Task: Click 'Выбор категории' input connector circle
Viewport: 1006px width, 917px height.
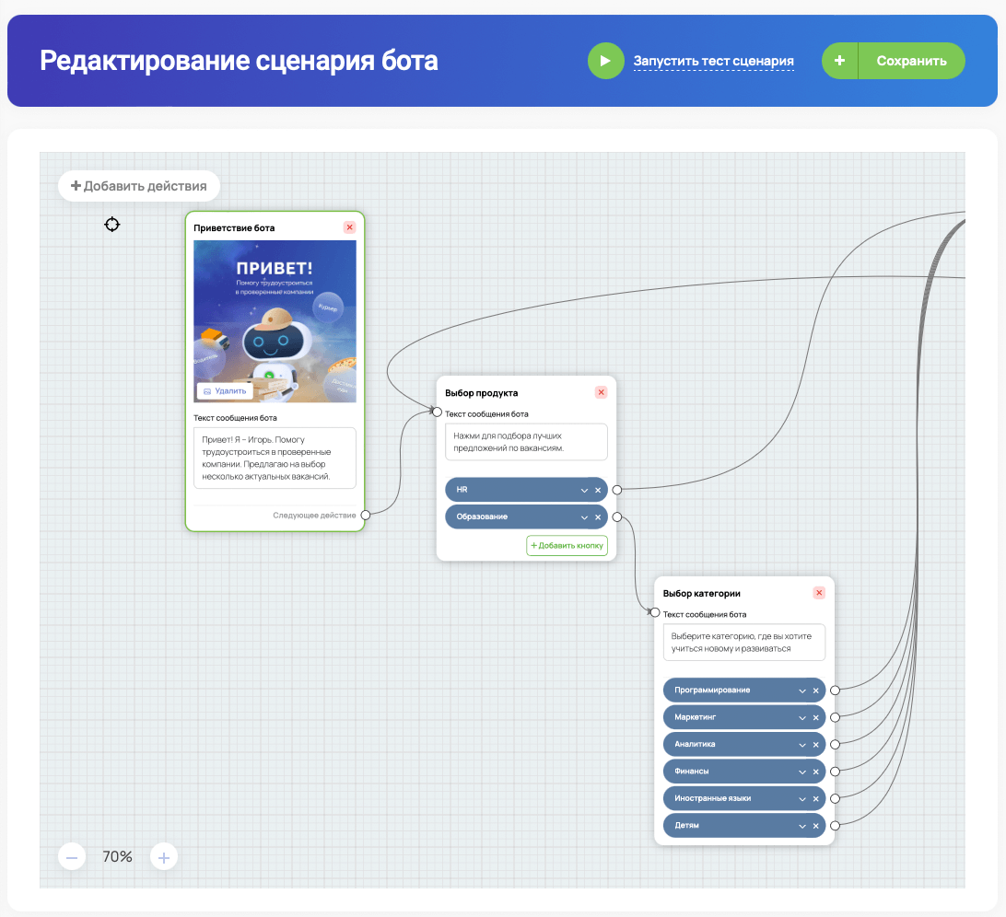Action: (655, 612)
